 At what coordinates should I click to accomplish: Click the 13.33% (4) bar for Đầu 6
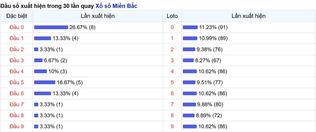(42, 93)
